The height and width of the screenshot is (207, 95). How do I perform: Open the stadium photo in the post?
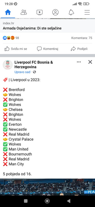47,187
